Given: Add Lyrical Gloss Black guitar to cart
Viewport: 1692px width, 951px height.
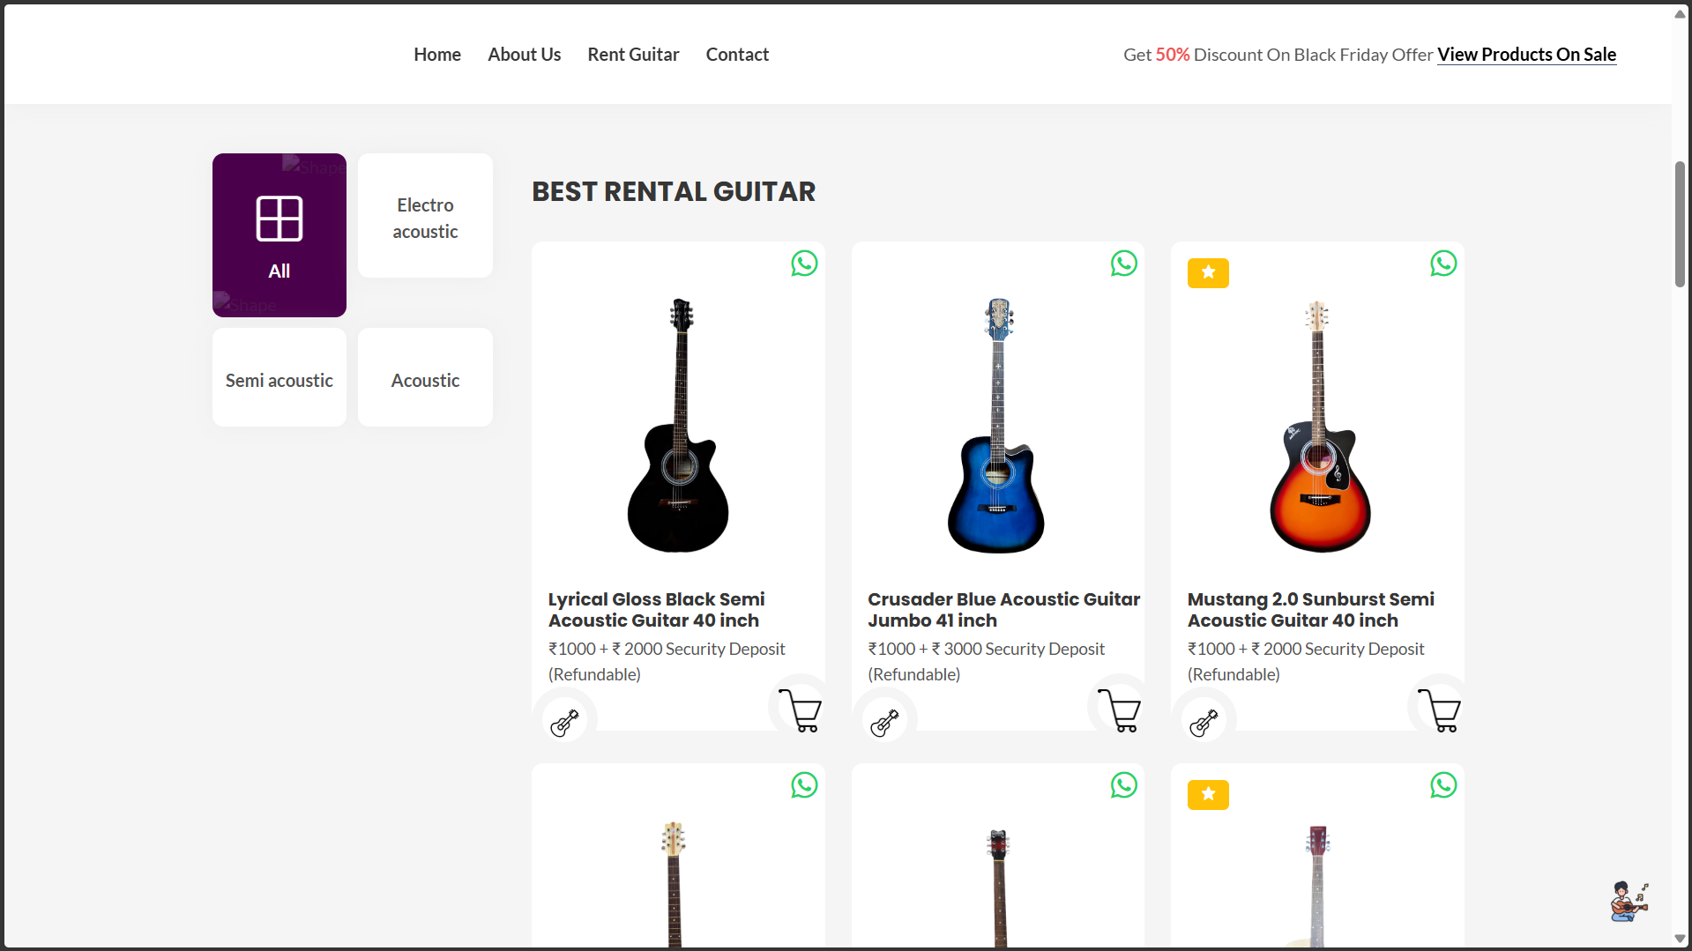Looking at the screenshot, I should tap(801, 710).
